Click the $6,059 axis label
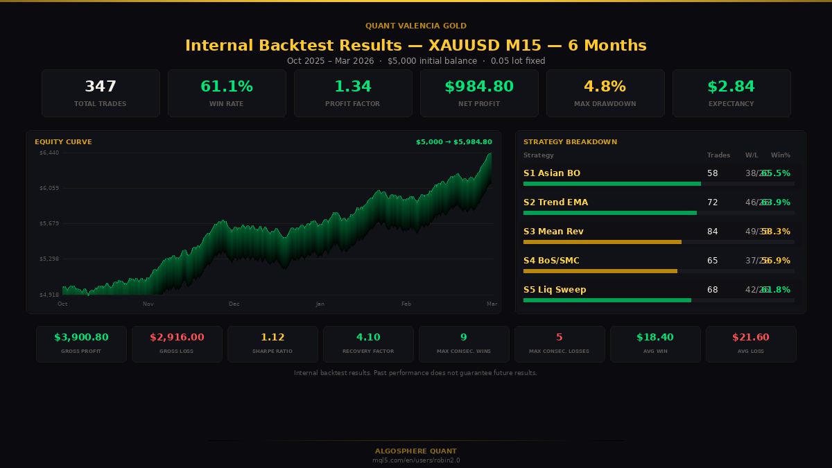 click(49, 188)
